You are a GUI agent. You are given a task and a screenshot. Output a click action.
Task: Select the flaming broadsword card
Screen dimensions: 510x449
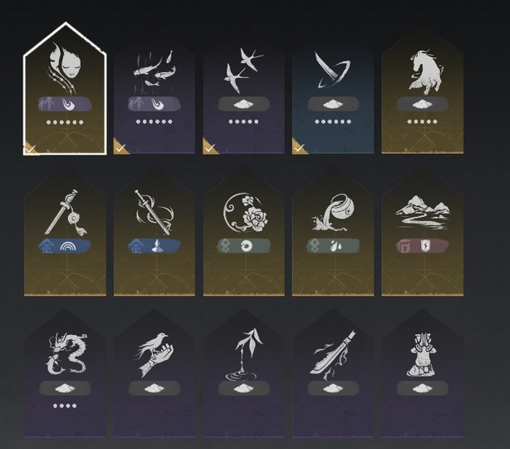coord(333,373)
